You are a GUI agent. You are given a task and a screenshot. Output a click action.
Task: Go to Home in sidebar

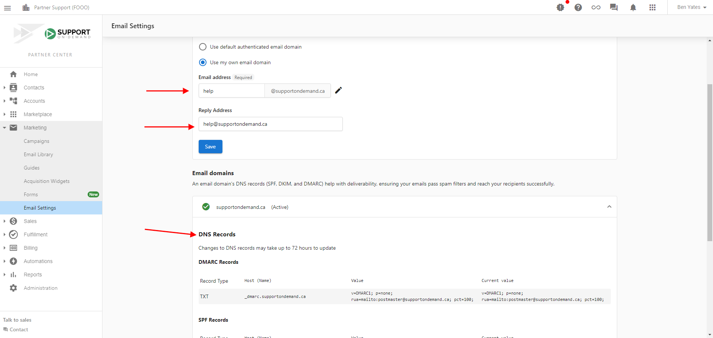pos(30,74)
